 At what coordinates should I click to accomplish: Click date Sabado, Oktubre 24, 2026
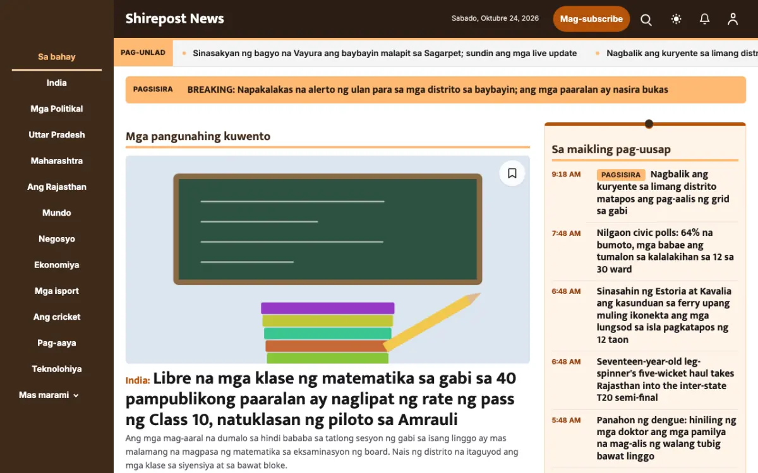click(495, 18)
